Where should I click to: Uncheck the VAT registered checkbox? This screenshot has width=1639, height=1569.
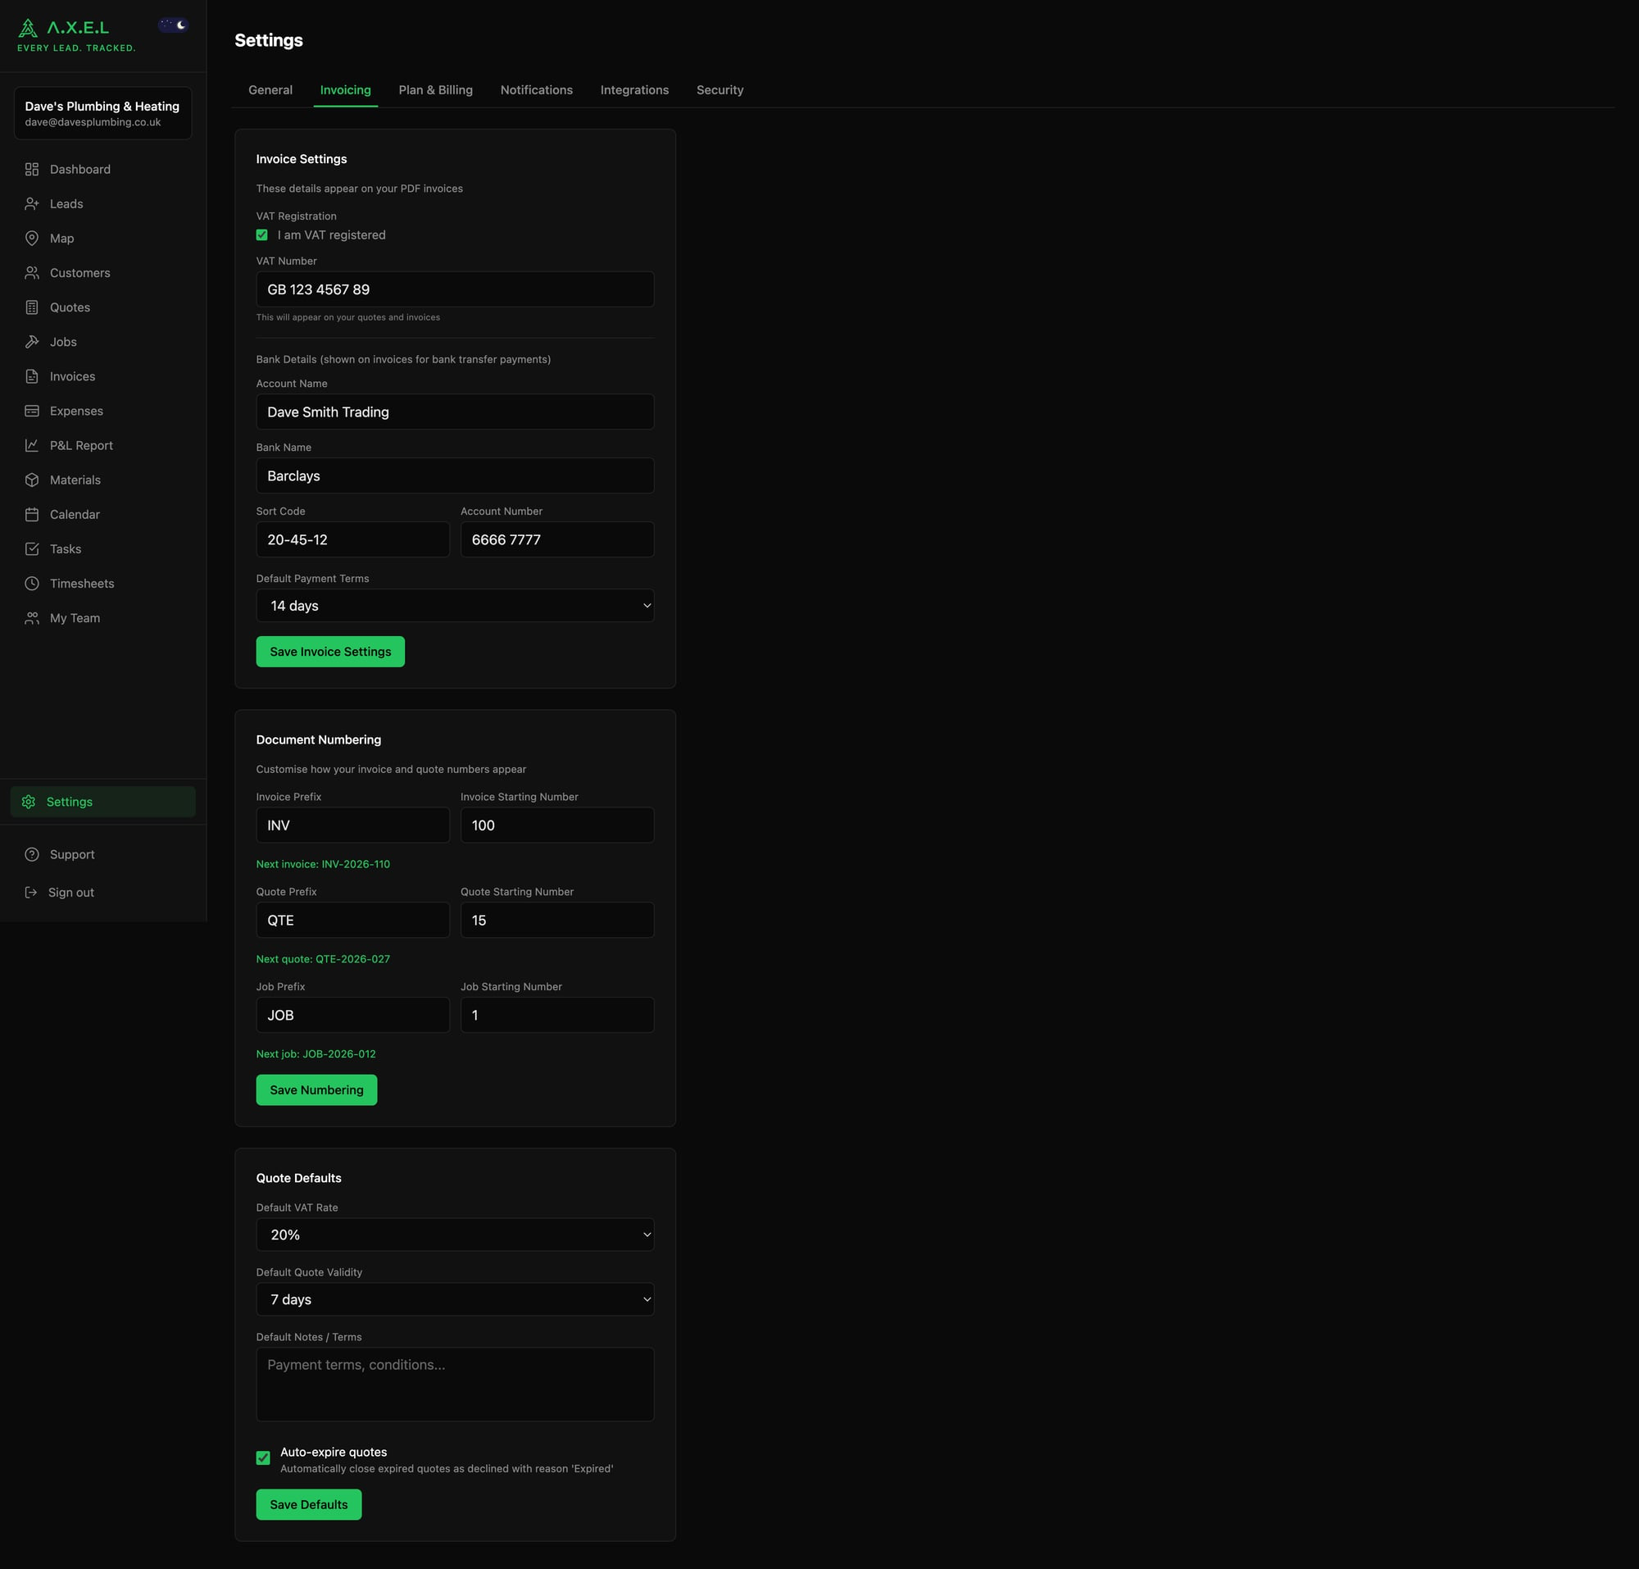point(261,235)
